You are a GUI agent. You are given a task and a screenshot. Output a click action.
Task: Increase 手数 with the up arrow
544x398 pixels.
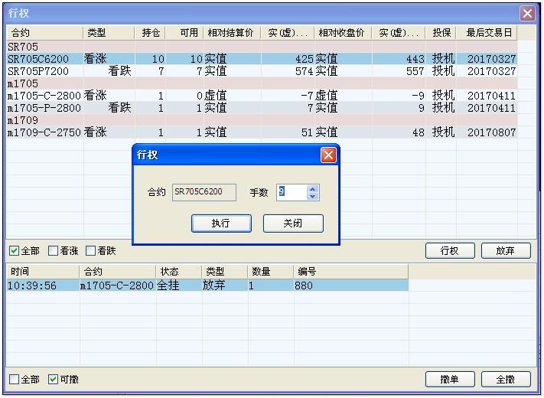point(312,189)
